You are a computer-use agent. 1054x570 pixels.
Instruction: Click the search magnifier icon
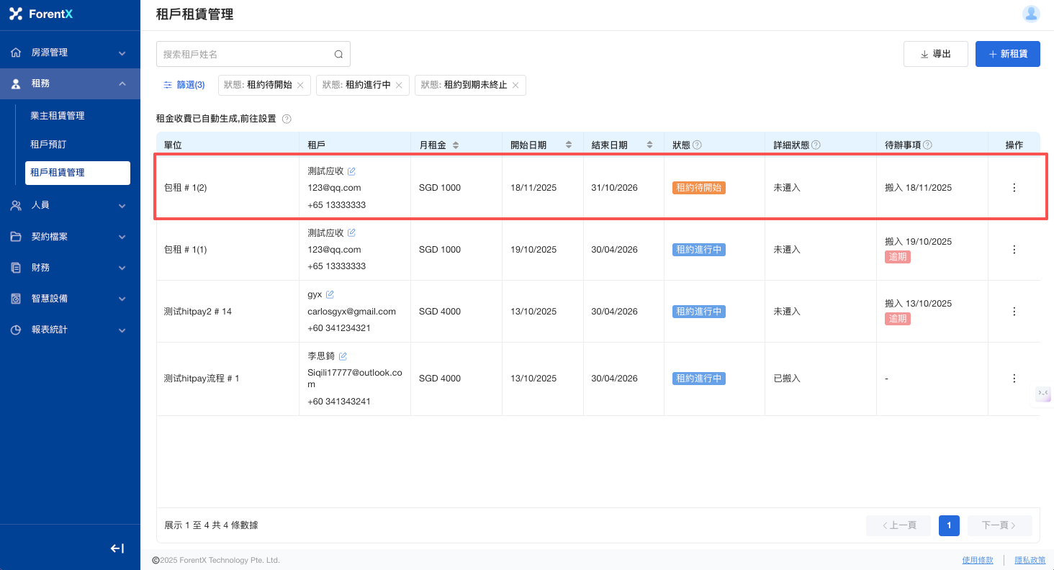click(338, 54)
